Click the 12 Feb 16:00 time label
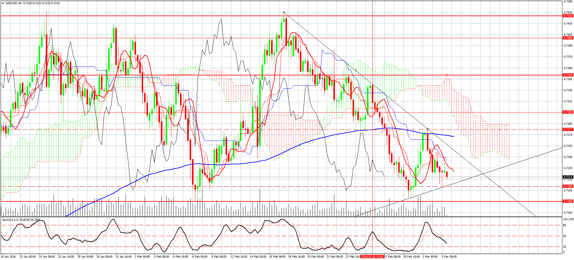Image resolution: width=574 pixels, height=260 pixels. point(239,257)
